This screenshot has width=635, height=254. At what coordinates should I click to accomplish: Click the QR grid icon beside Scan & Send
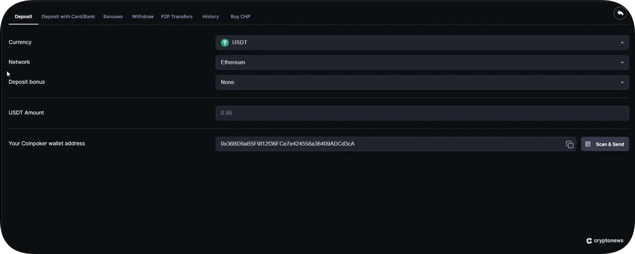588,144
